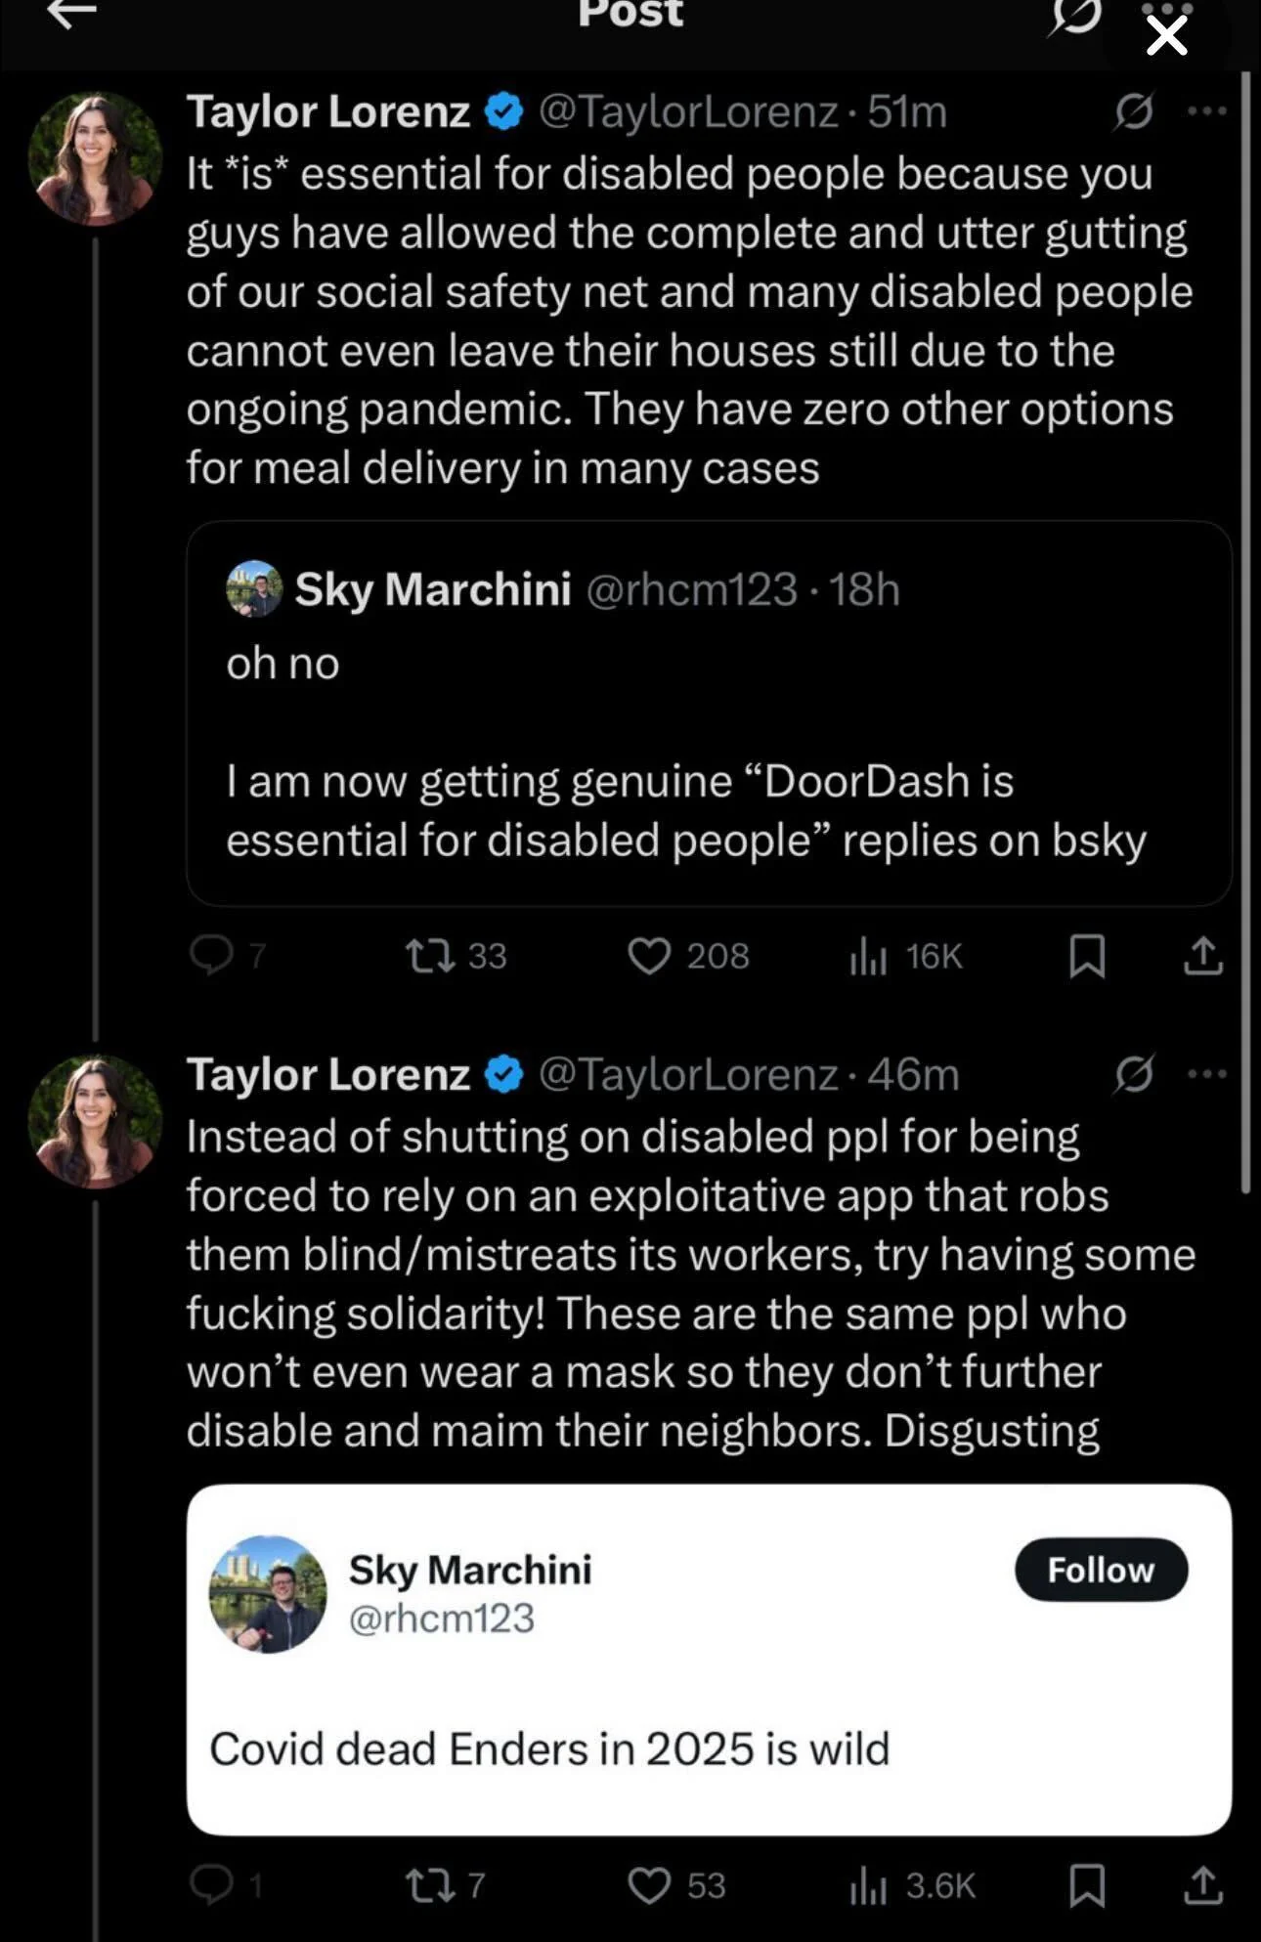1261x1942 pixels.
Task: Tap Grok icon on the 46m tweet
Action: coord(1134,1073)
